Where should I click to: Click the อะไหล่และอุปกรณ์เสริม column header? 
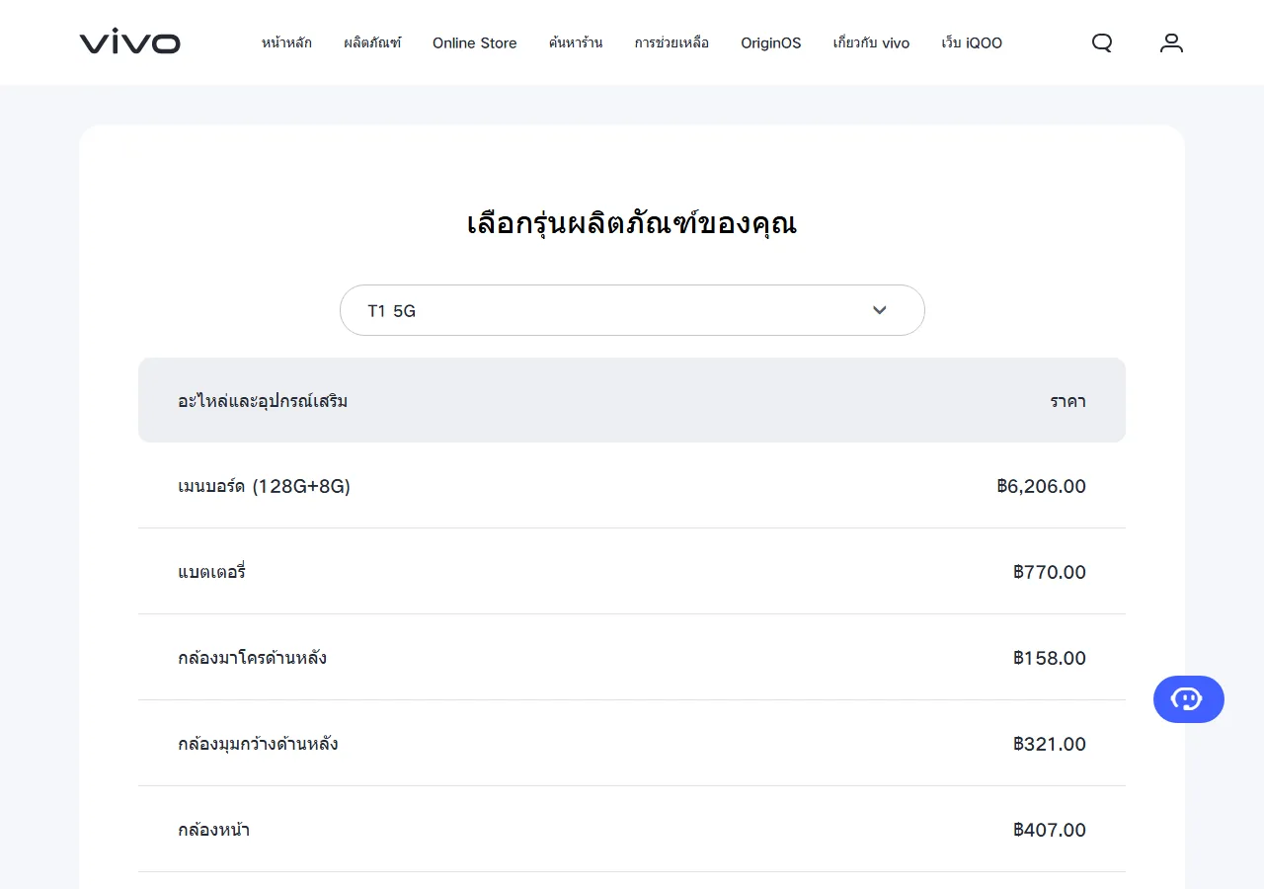pyautogui.click(x=263, y=401)
